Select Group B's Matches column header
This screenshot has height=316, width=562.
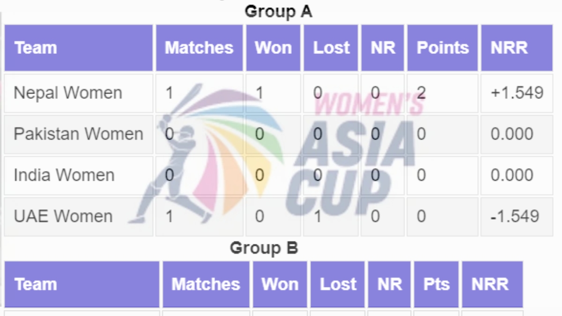(206, 284)
